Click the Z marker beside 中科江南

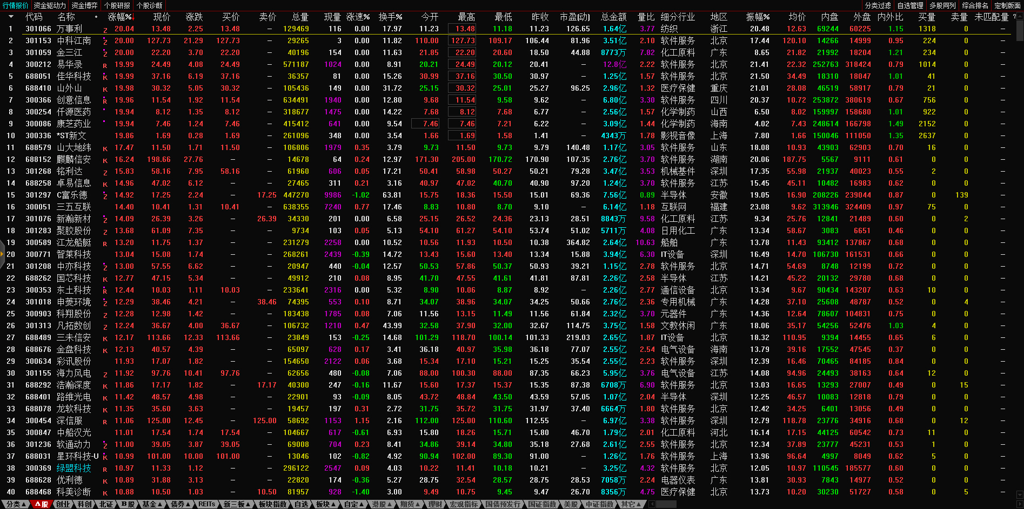click(x=105, y=41)
